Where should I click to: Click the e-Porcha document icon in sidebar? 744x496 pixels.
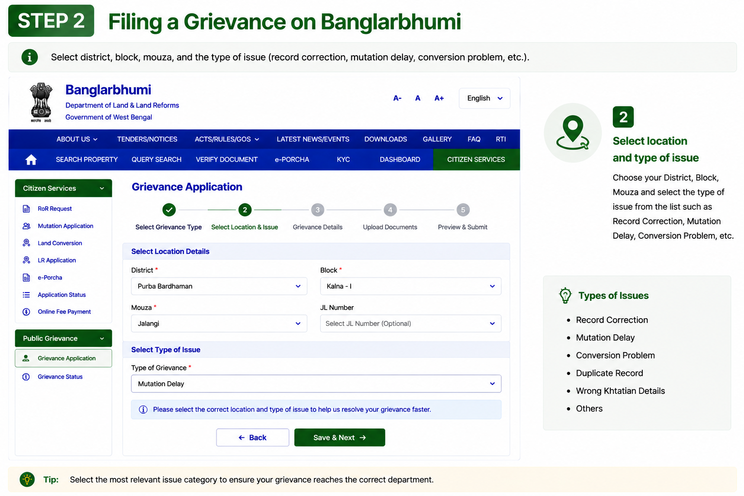pyautogui.click(x=27, y=278)
